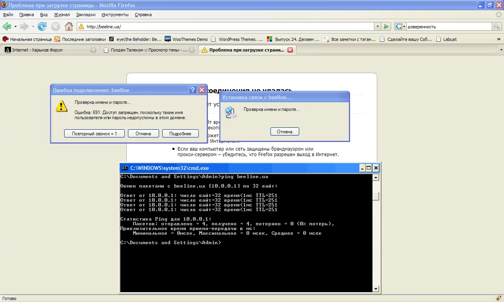Open the Закладки menu
504x302 pixels.
click(85, 15)
